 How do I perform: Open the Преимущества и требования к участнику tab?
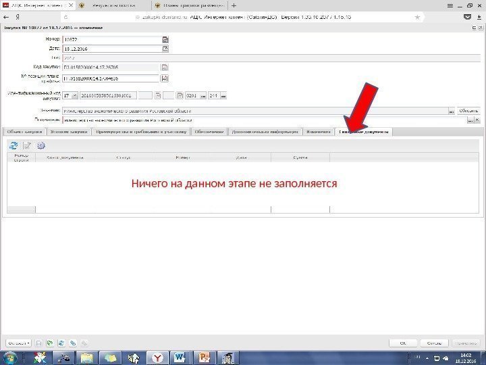tap(141, 132)
